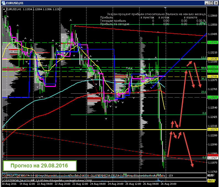219x187 pixels.
Task: Click the 'в пунктах' column header
Action: (x=147, y=18)
